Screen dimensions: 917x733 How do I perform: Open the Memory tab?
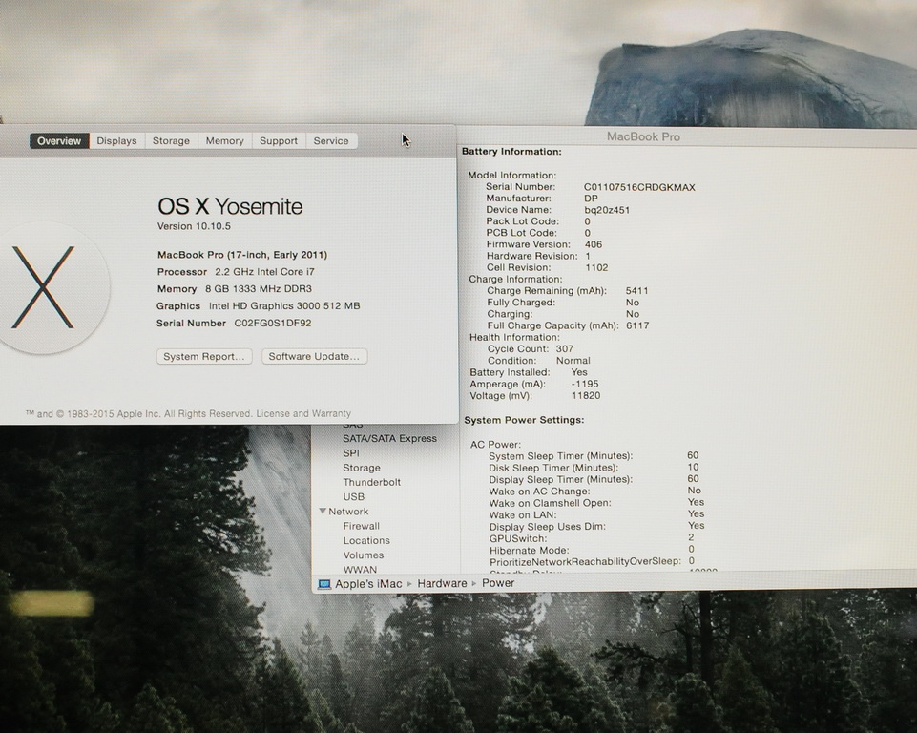point(224,141)
